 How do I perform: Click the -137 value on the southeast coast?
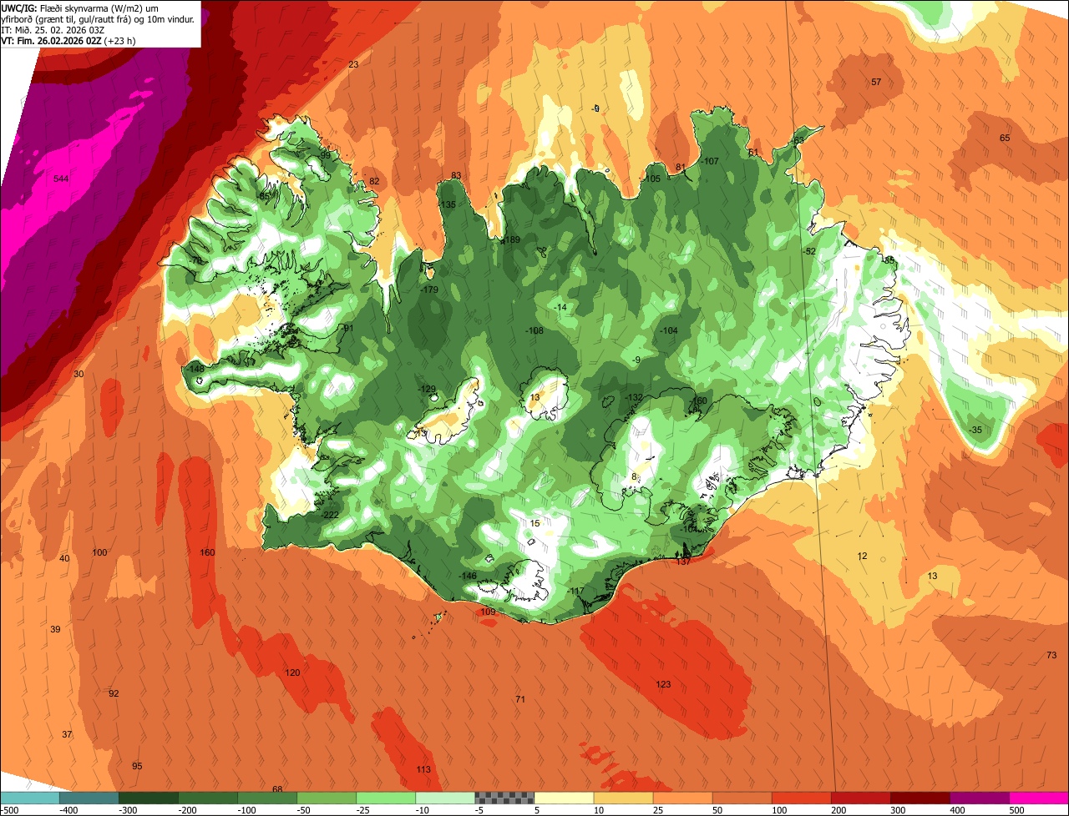click(682, 562)
